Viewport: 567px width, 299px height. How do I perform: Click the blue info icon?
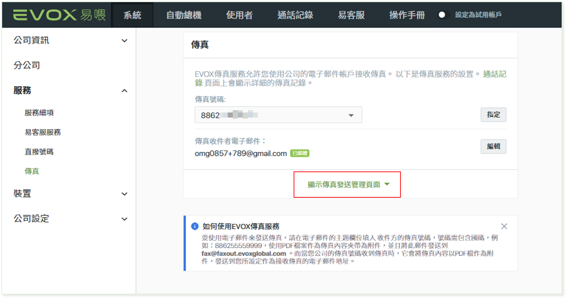pos(195,226)
